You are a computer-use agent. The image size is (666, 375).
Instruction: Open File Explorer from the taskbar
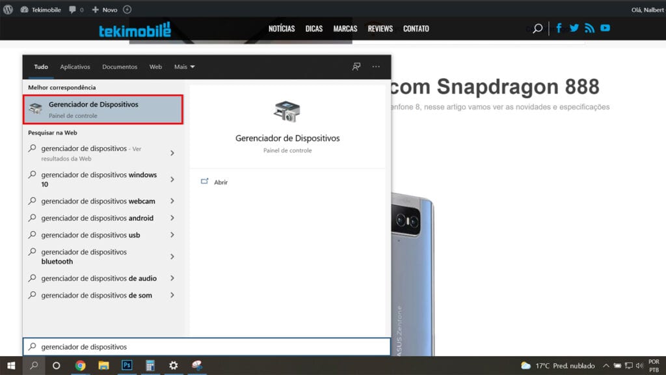pyautogui.click(x=103, y=366)
